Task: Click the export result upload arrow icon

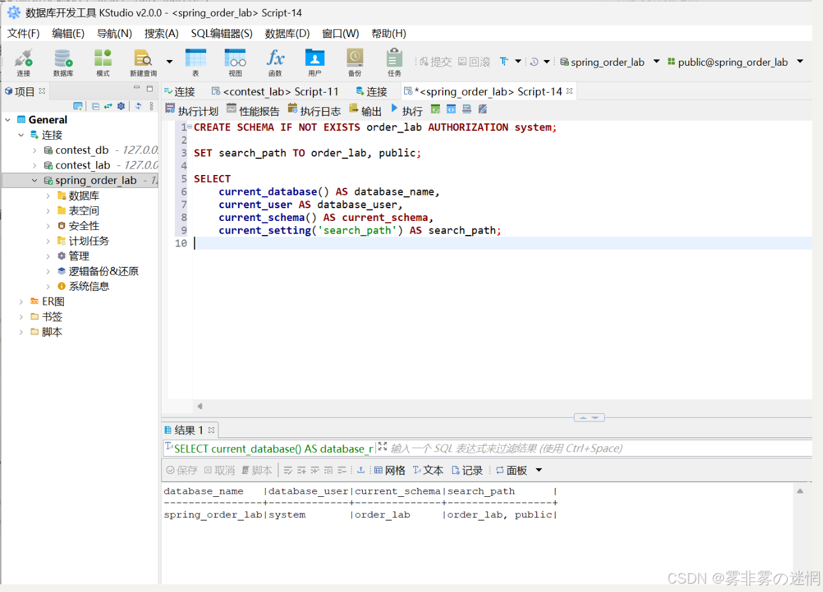Action: (x=361, y=470)
